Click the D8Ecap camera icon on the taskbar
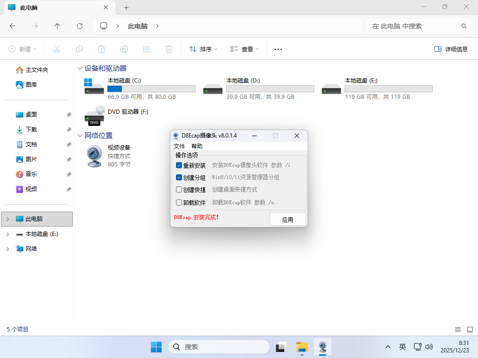This screenshot has height=358, width=478. pyautogui.click(x=323, y=347)
